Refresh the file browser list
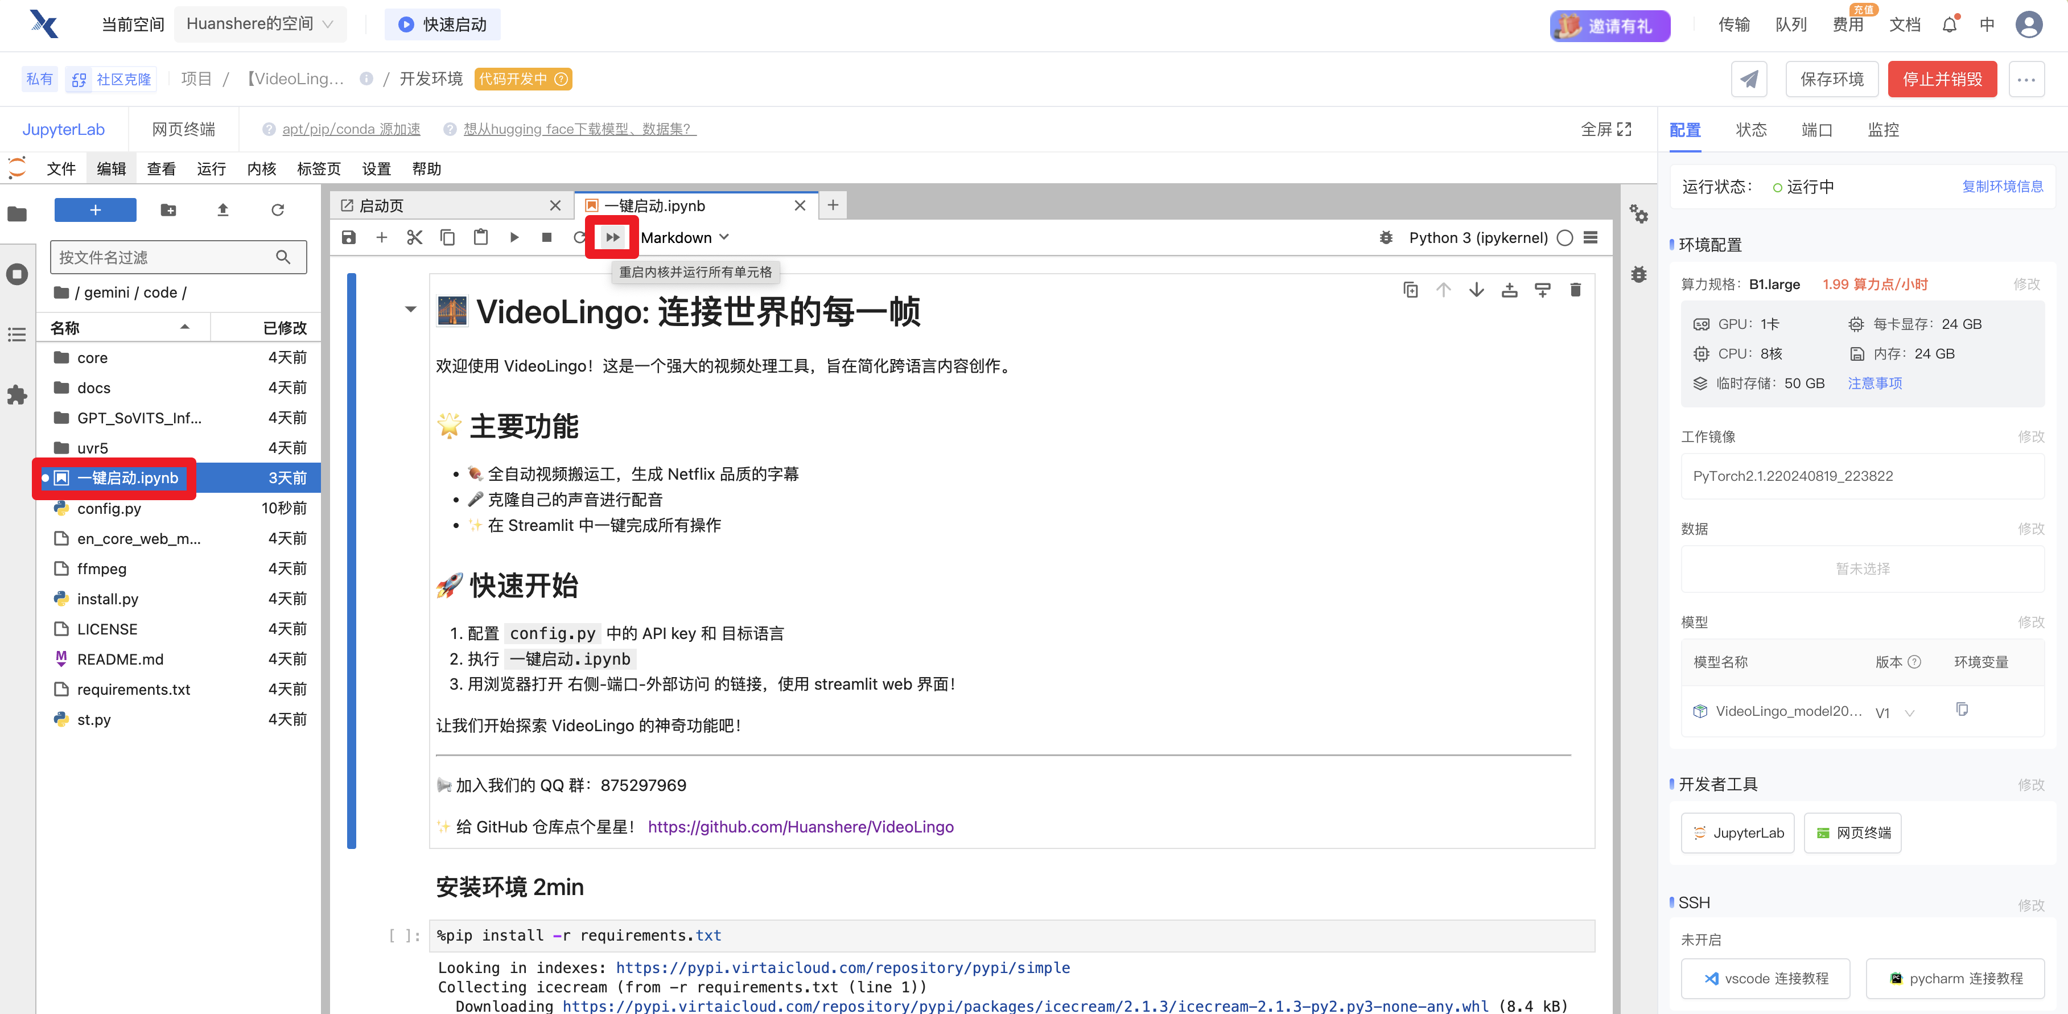 point(278,211)
